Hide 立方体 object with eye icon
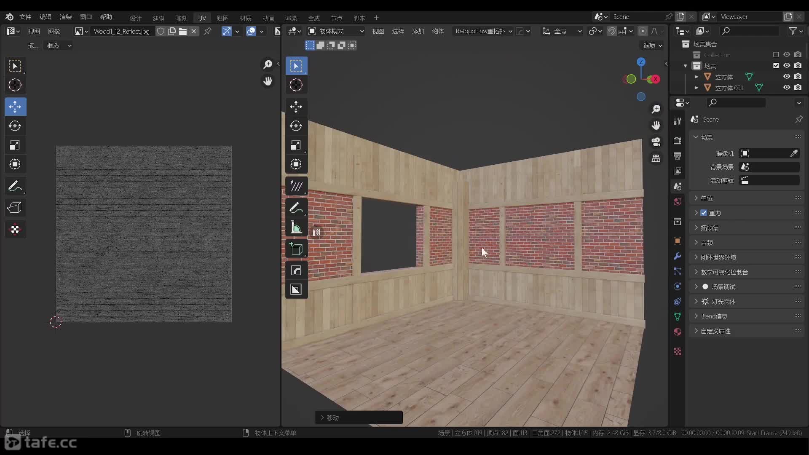Screen dimensions: 809x455 point(787,77)
